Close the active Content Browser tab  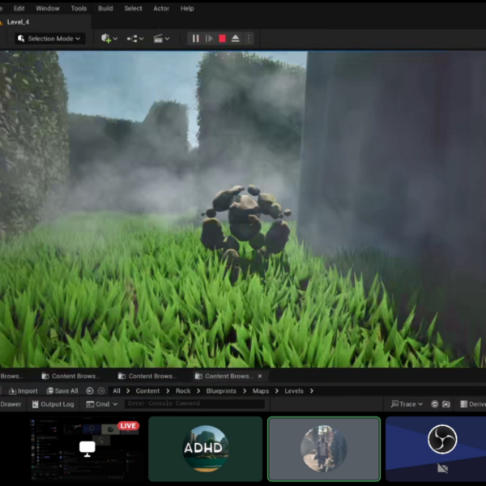tap(260, 376)
